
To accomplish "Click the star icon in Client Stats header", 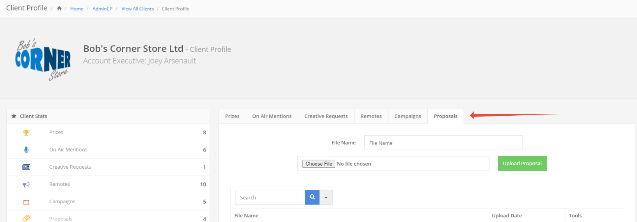I will (x=14, y=116).
